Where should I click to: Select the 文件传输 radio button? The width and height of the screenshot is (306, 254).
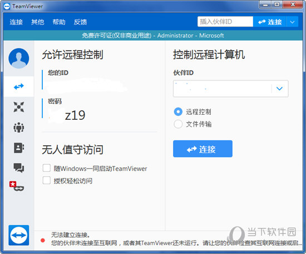[178, 124]
